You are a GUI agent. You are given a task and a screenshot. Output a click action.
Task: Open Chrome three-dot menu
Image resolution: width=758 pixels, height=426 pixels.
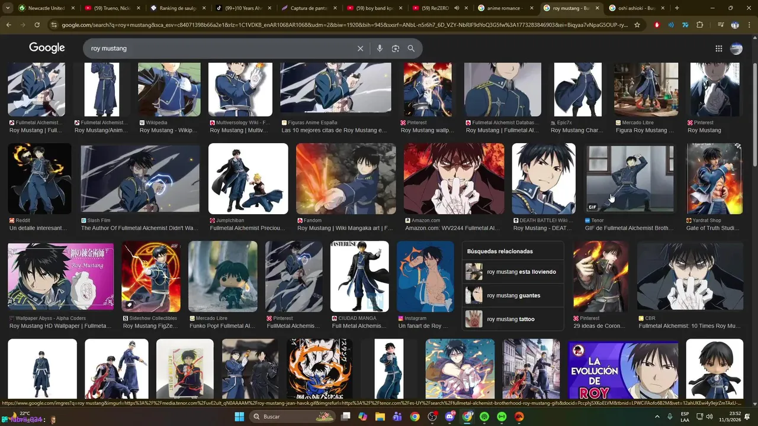point(749,25)
